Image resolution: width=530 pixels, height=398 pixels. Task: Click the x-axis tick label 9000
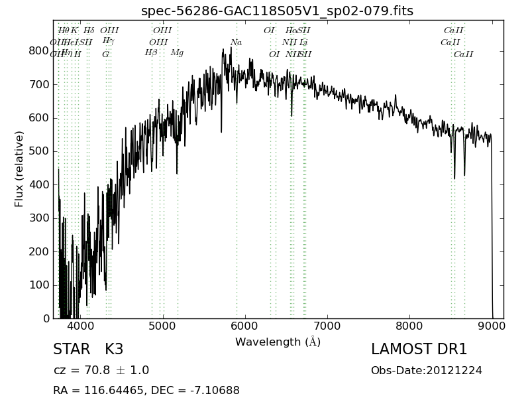coord(492,326)
